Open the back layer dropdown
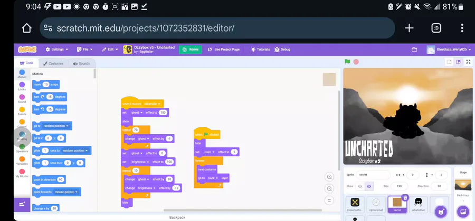Screen dimensions: 475x221 [x=213, y=178]
